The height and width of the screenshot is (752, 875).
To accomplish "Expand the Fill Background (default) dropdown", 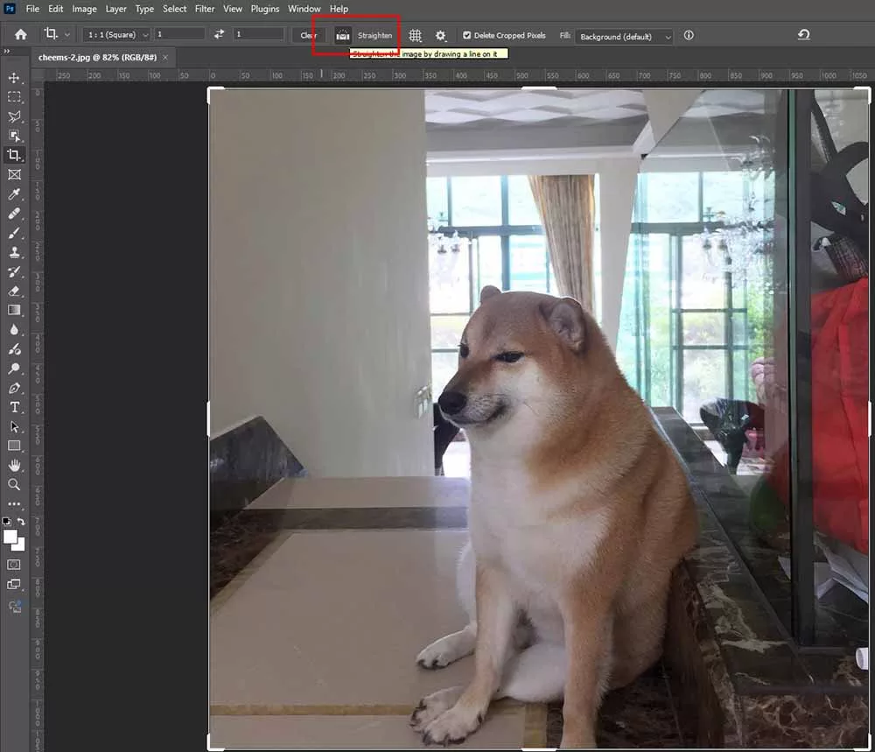I will [x=625, y=36].
